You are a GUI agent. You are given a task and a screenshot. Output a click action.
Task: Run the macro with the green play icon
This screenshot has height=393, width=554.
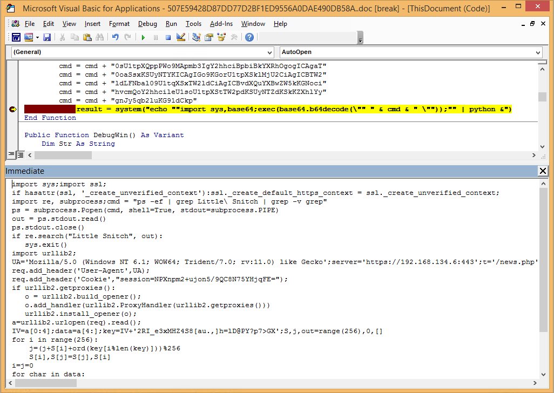(x=143, y=37)
